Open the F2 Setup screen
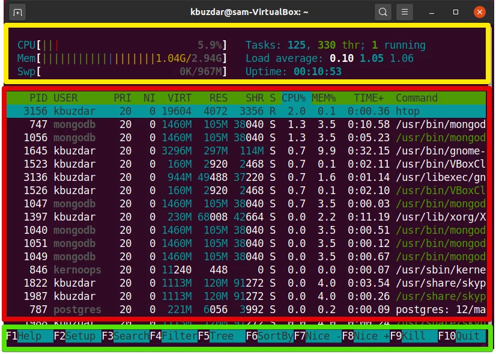Viewport: 496px width, 354px height. pos(77,336)
